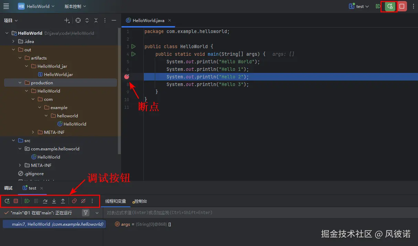Collapse the production folder
418x246 pixels.
[x=20, y=83]
